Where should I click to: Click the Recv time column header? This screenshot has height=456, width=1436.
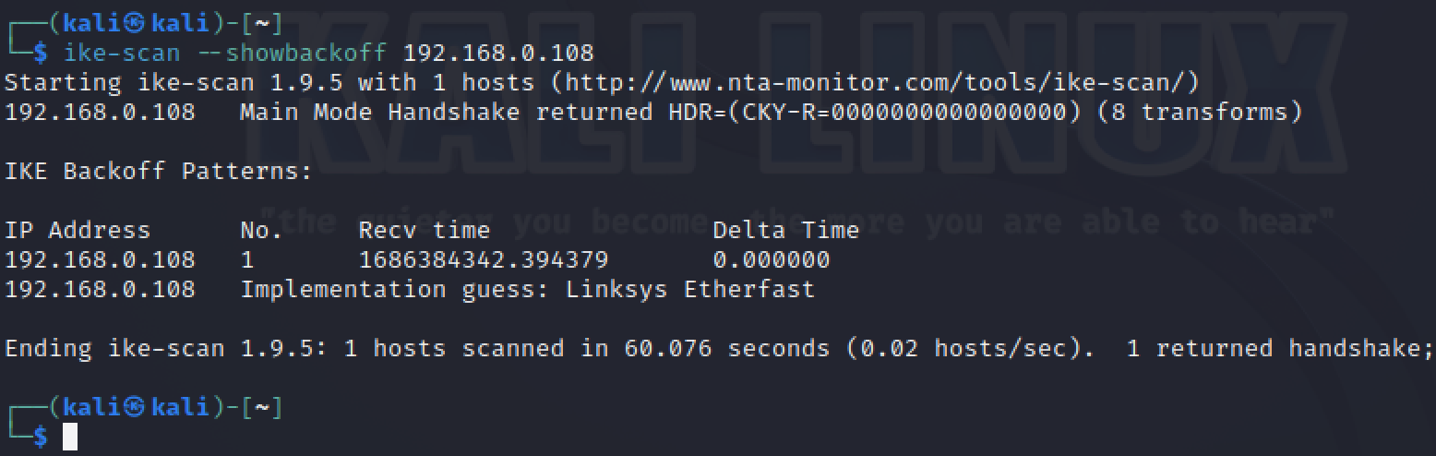pyautogui.click(x=424, y=230)
